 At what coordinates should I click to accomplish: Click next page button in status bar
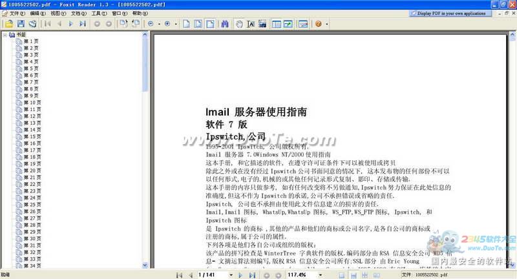240,275
